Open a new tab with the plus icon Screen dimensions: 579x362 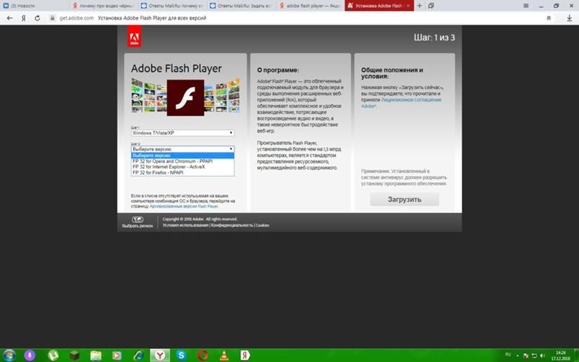[419, 6]
